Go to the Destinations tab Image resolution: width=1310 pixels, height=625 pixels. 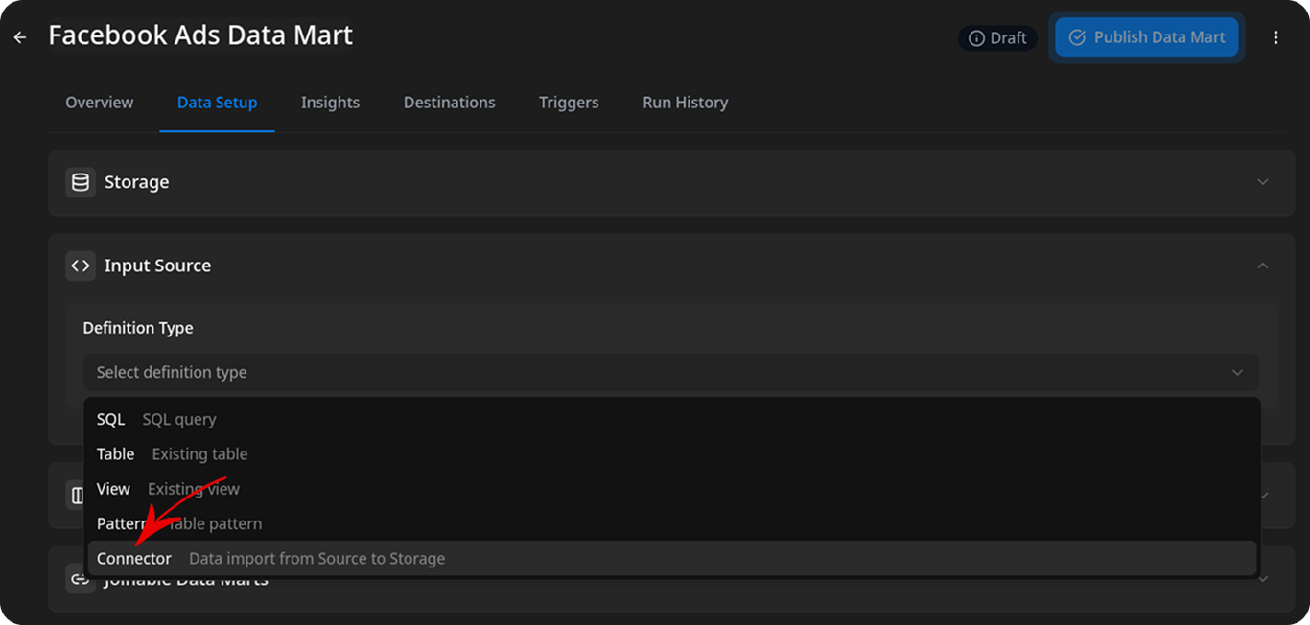pos(450,103)
